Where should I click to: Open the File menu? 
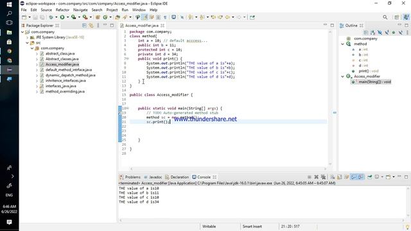tap(24, 10)
